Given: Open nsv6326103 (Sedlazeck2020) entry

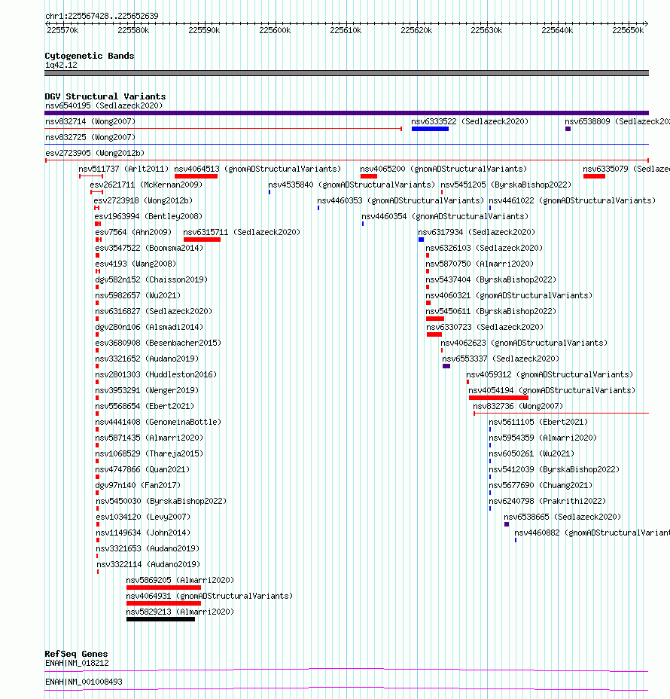Looking at the screenshot, I should click(484, 248).
